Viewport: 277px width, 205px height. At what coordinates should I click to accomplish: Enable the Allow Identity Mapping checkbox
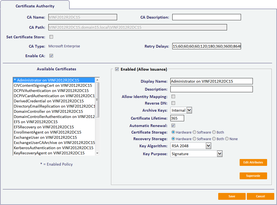(173, 97)
